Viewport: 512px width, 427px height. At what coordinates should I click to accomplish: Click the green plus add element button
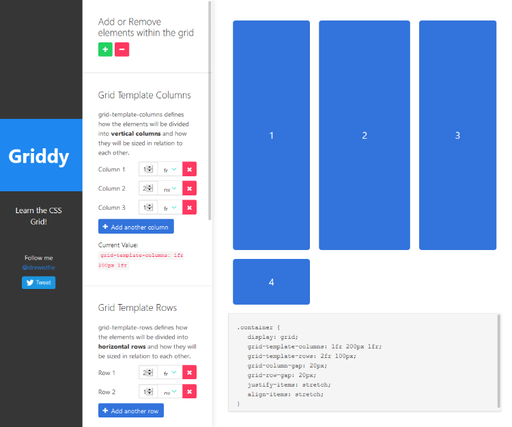click(105, 49)
